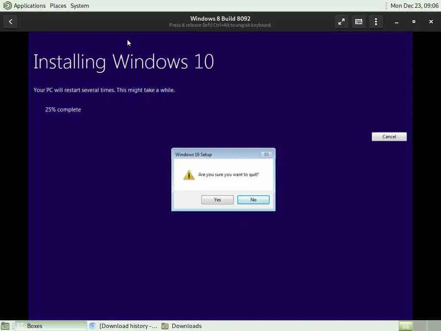Switch to the Boxes taskbar entry

[51, 326]
